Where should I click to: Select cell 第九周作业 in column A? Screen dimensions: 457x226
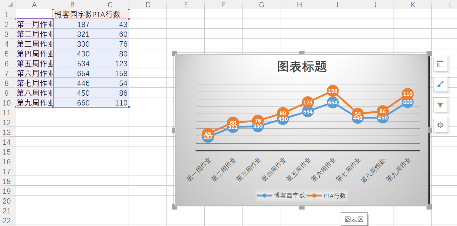(x=34, y=103)
